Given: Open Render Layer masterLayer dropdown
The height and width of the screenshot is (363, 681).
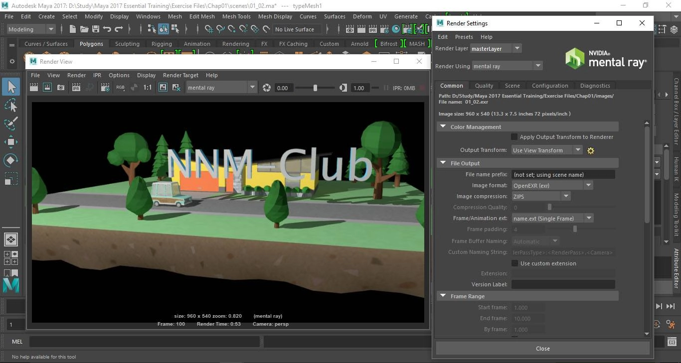Looking at the screenshot, I should point(496,48).
